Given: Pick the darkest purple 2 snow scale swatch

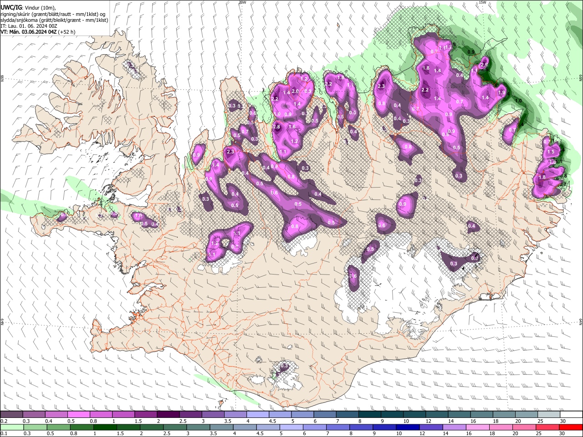Looking at the screenshot, I should 168,415.
